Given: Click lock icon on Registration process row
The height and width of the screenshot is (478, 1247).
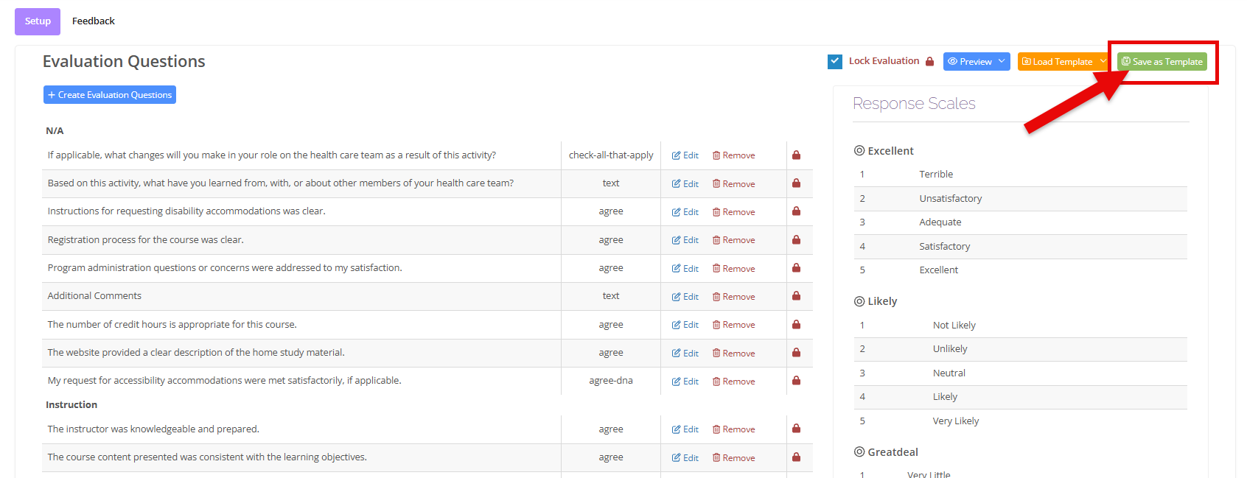Looking at the screenshot, I should (x=797, y=240).
